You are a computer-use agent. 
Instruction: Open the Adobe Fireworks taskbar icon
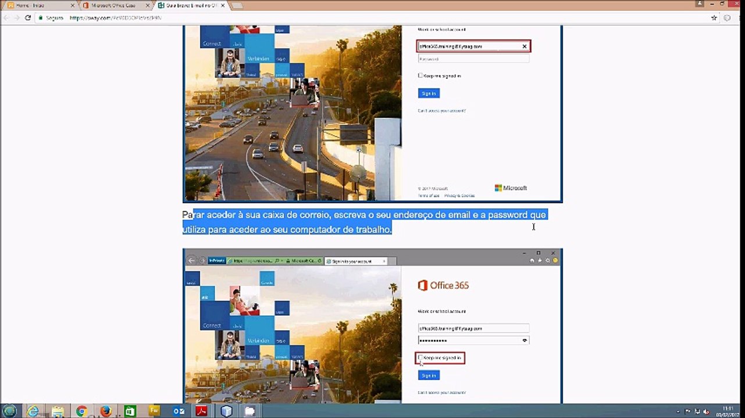pyautogui.click(x=154, y=411)
